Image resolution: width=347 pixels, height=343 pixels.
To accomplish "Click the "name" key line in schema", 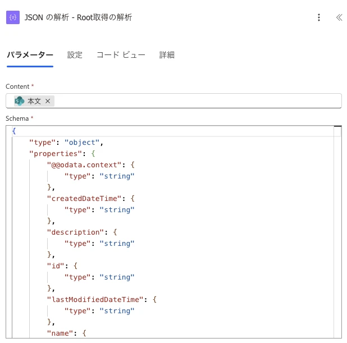I will coord(66,333).
